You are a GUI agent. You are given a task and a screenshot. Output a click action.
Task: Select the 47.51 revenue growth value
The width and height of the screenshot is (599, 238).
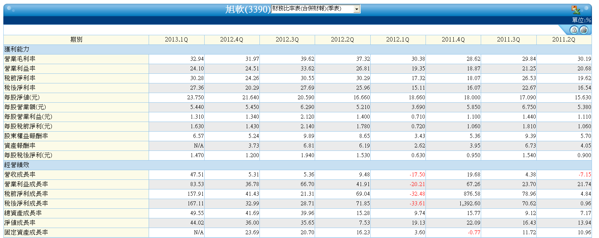click(197, 175)
